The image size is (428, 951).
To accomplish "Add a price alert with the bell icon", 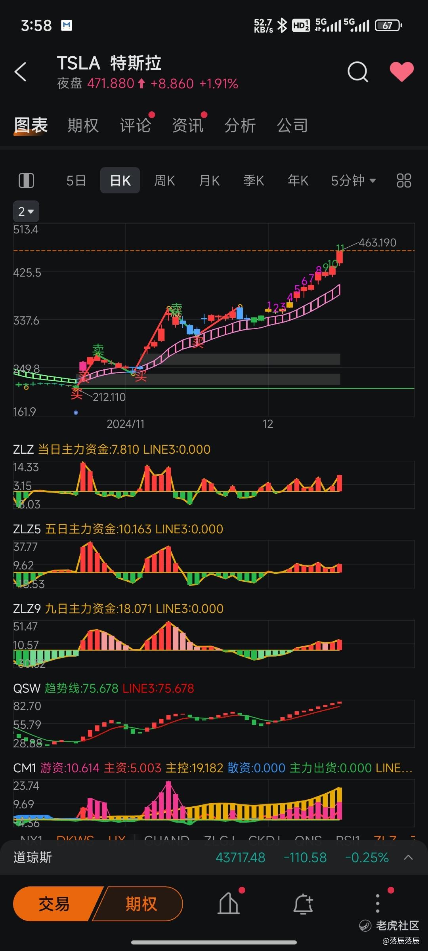I will click(304, 904).
